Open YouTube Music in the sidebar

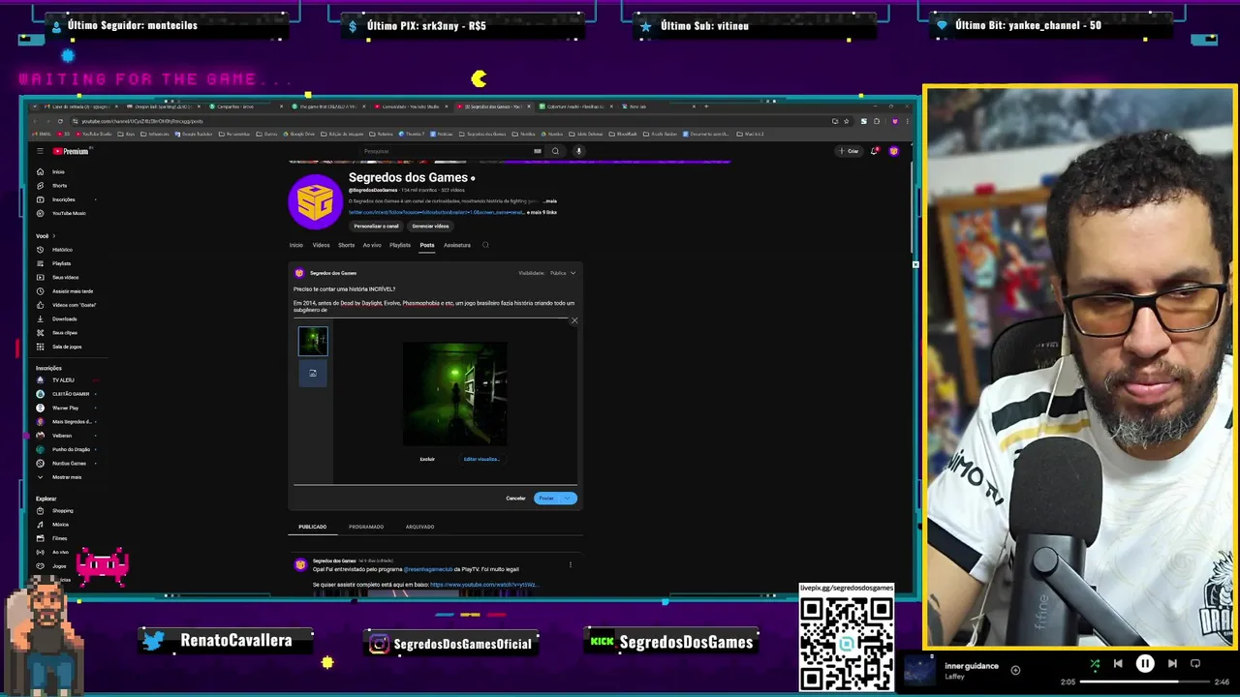tap(60, 213)
